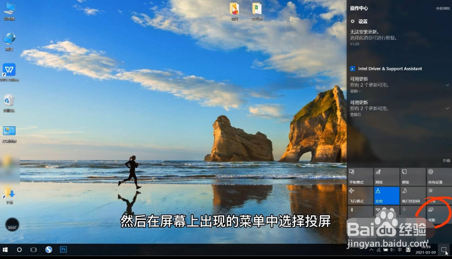Viewport: 452px width, 259px height.
Task: Open the volume tray icon
Action: 392,250
